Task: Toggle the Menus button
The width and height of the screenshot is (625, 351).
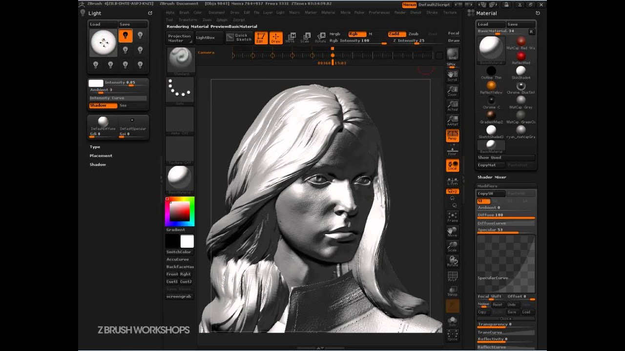Action: [x=410, y=4]
